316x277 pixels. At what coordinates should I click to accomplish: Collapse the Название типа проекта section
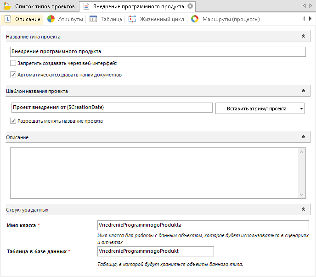(x=303, y=36)
